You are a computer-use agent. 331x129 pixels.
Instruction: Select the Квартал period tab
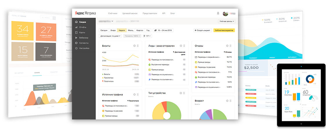(x=140, y=30)
